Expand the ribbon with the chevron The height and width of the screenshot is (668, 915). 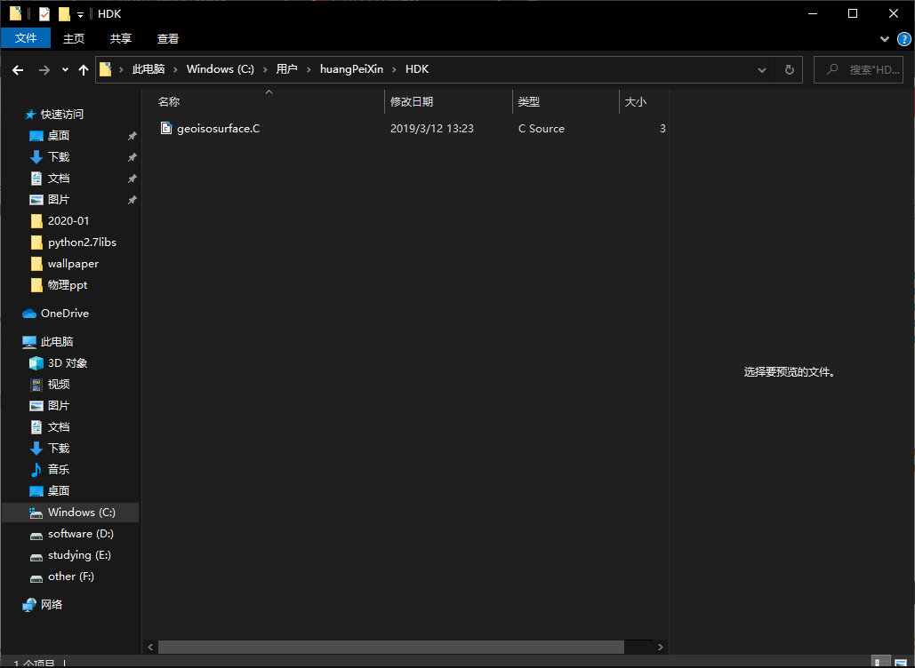coord(885,39)
